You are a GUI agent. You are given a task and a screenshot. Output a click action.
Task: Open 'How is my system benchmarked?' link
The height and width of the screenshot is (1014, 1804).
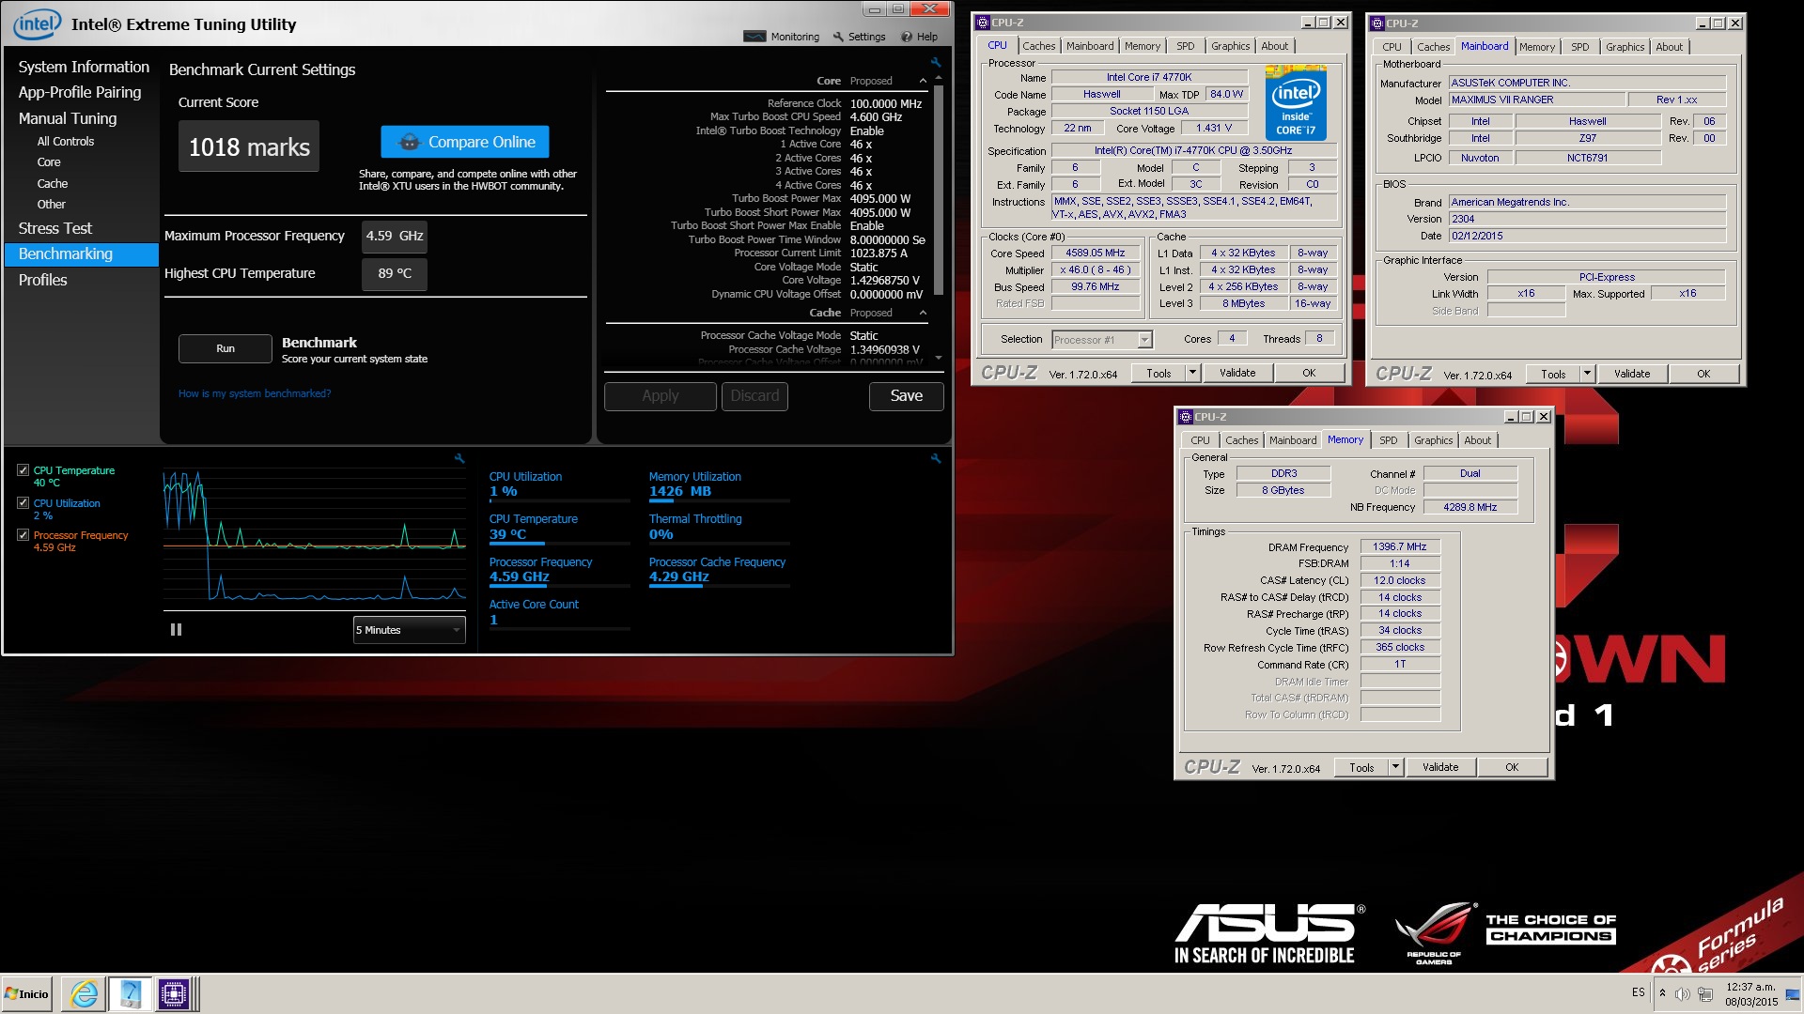click(255, 393)
